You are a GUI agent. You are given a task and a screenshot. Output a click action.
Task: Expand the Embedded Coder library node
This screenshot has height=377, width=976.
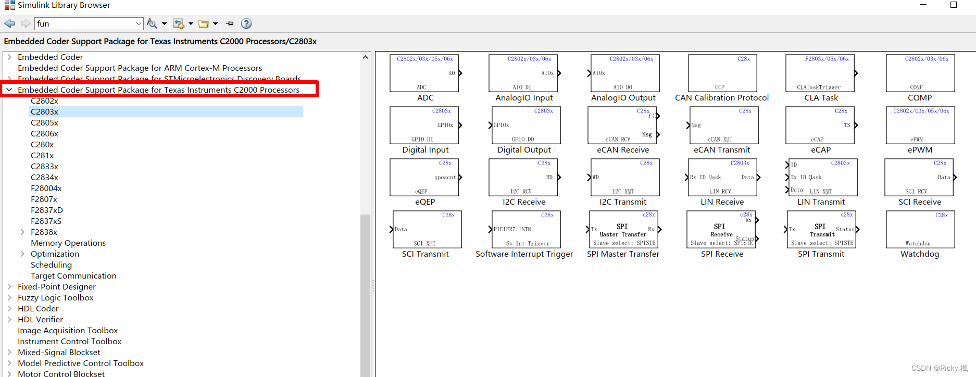coord(9,57)
